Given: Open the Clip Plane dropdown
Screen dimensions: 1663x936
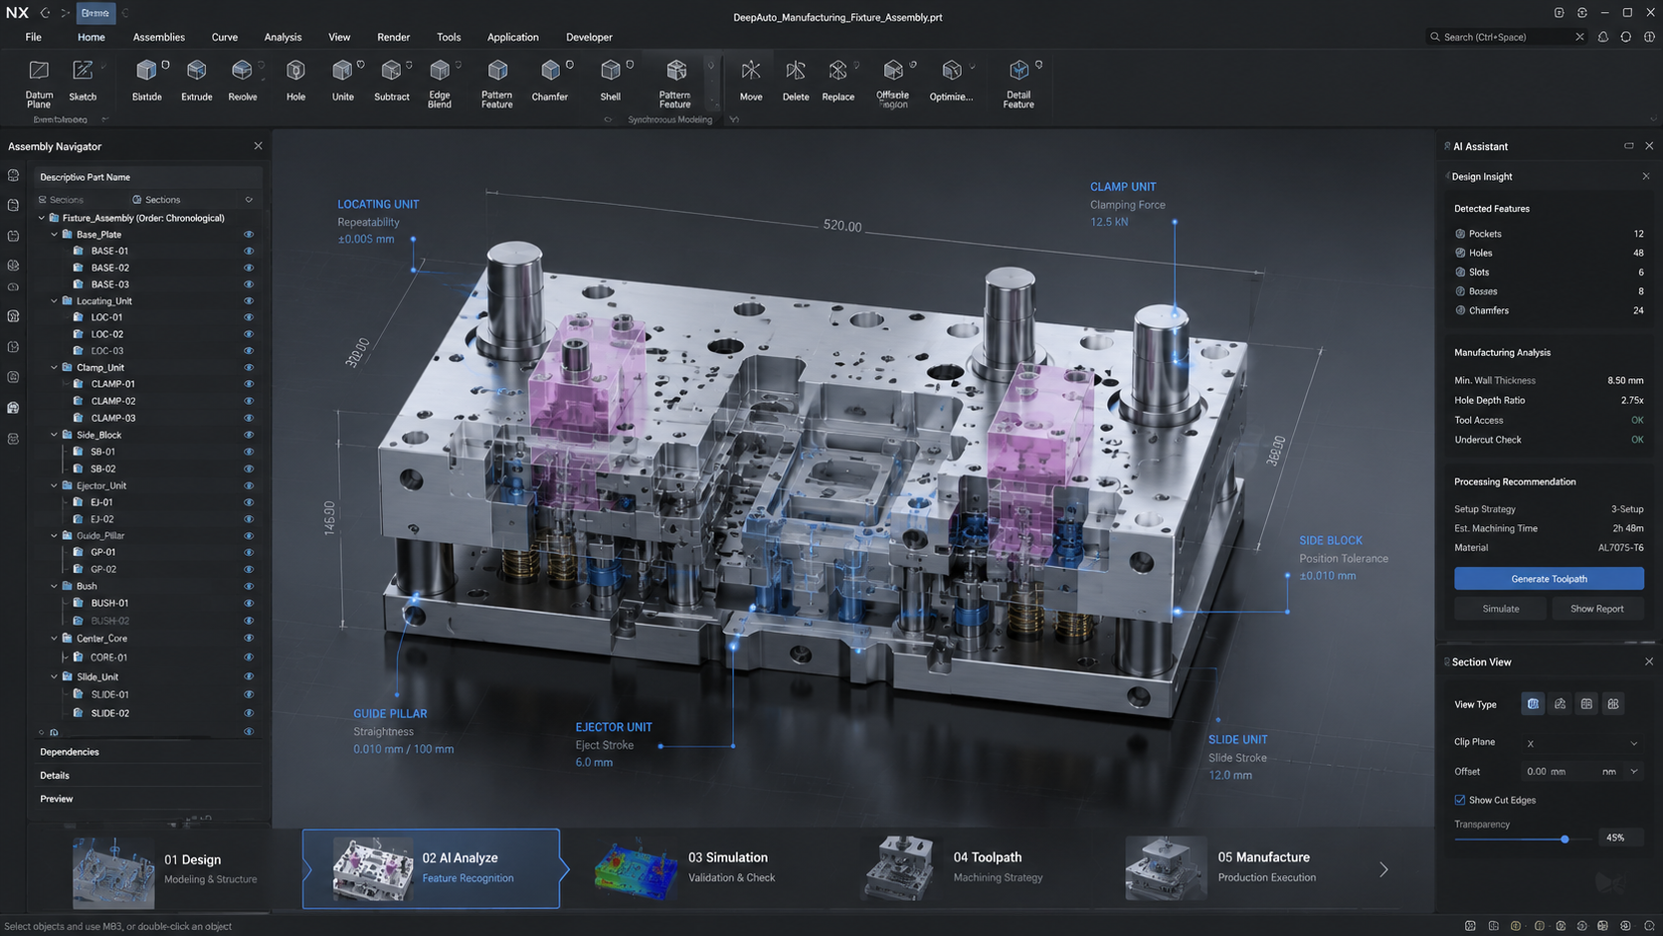Looking at the screenshot, I should [1581, 743].
